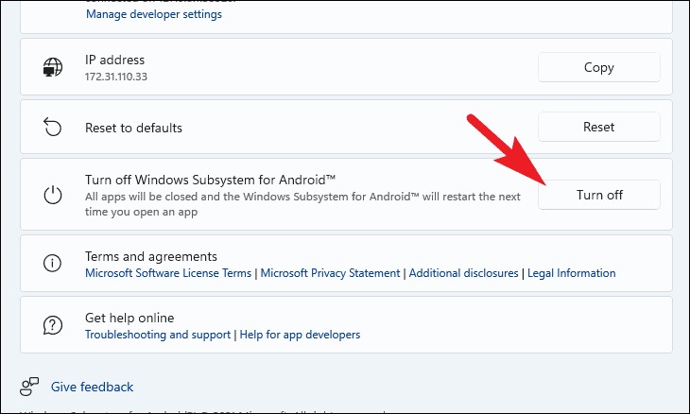Click the Give feedback link
This screenshot has width=690, height=414.
(92, 388)
